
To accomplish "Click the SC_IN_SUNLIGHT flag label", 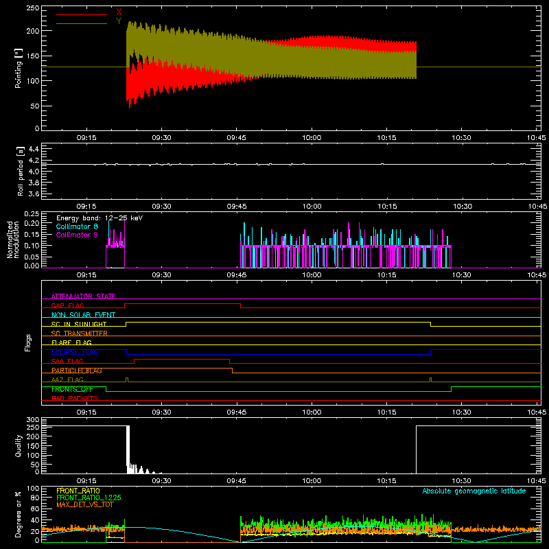I will (79, 324).
